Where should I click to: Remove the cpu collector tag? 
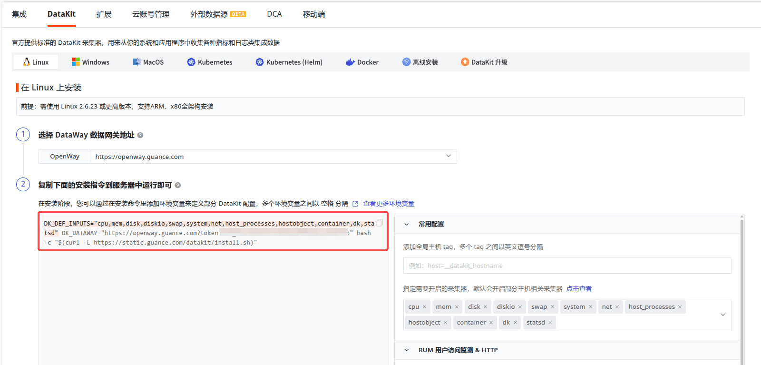click(424, 307)
